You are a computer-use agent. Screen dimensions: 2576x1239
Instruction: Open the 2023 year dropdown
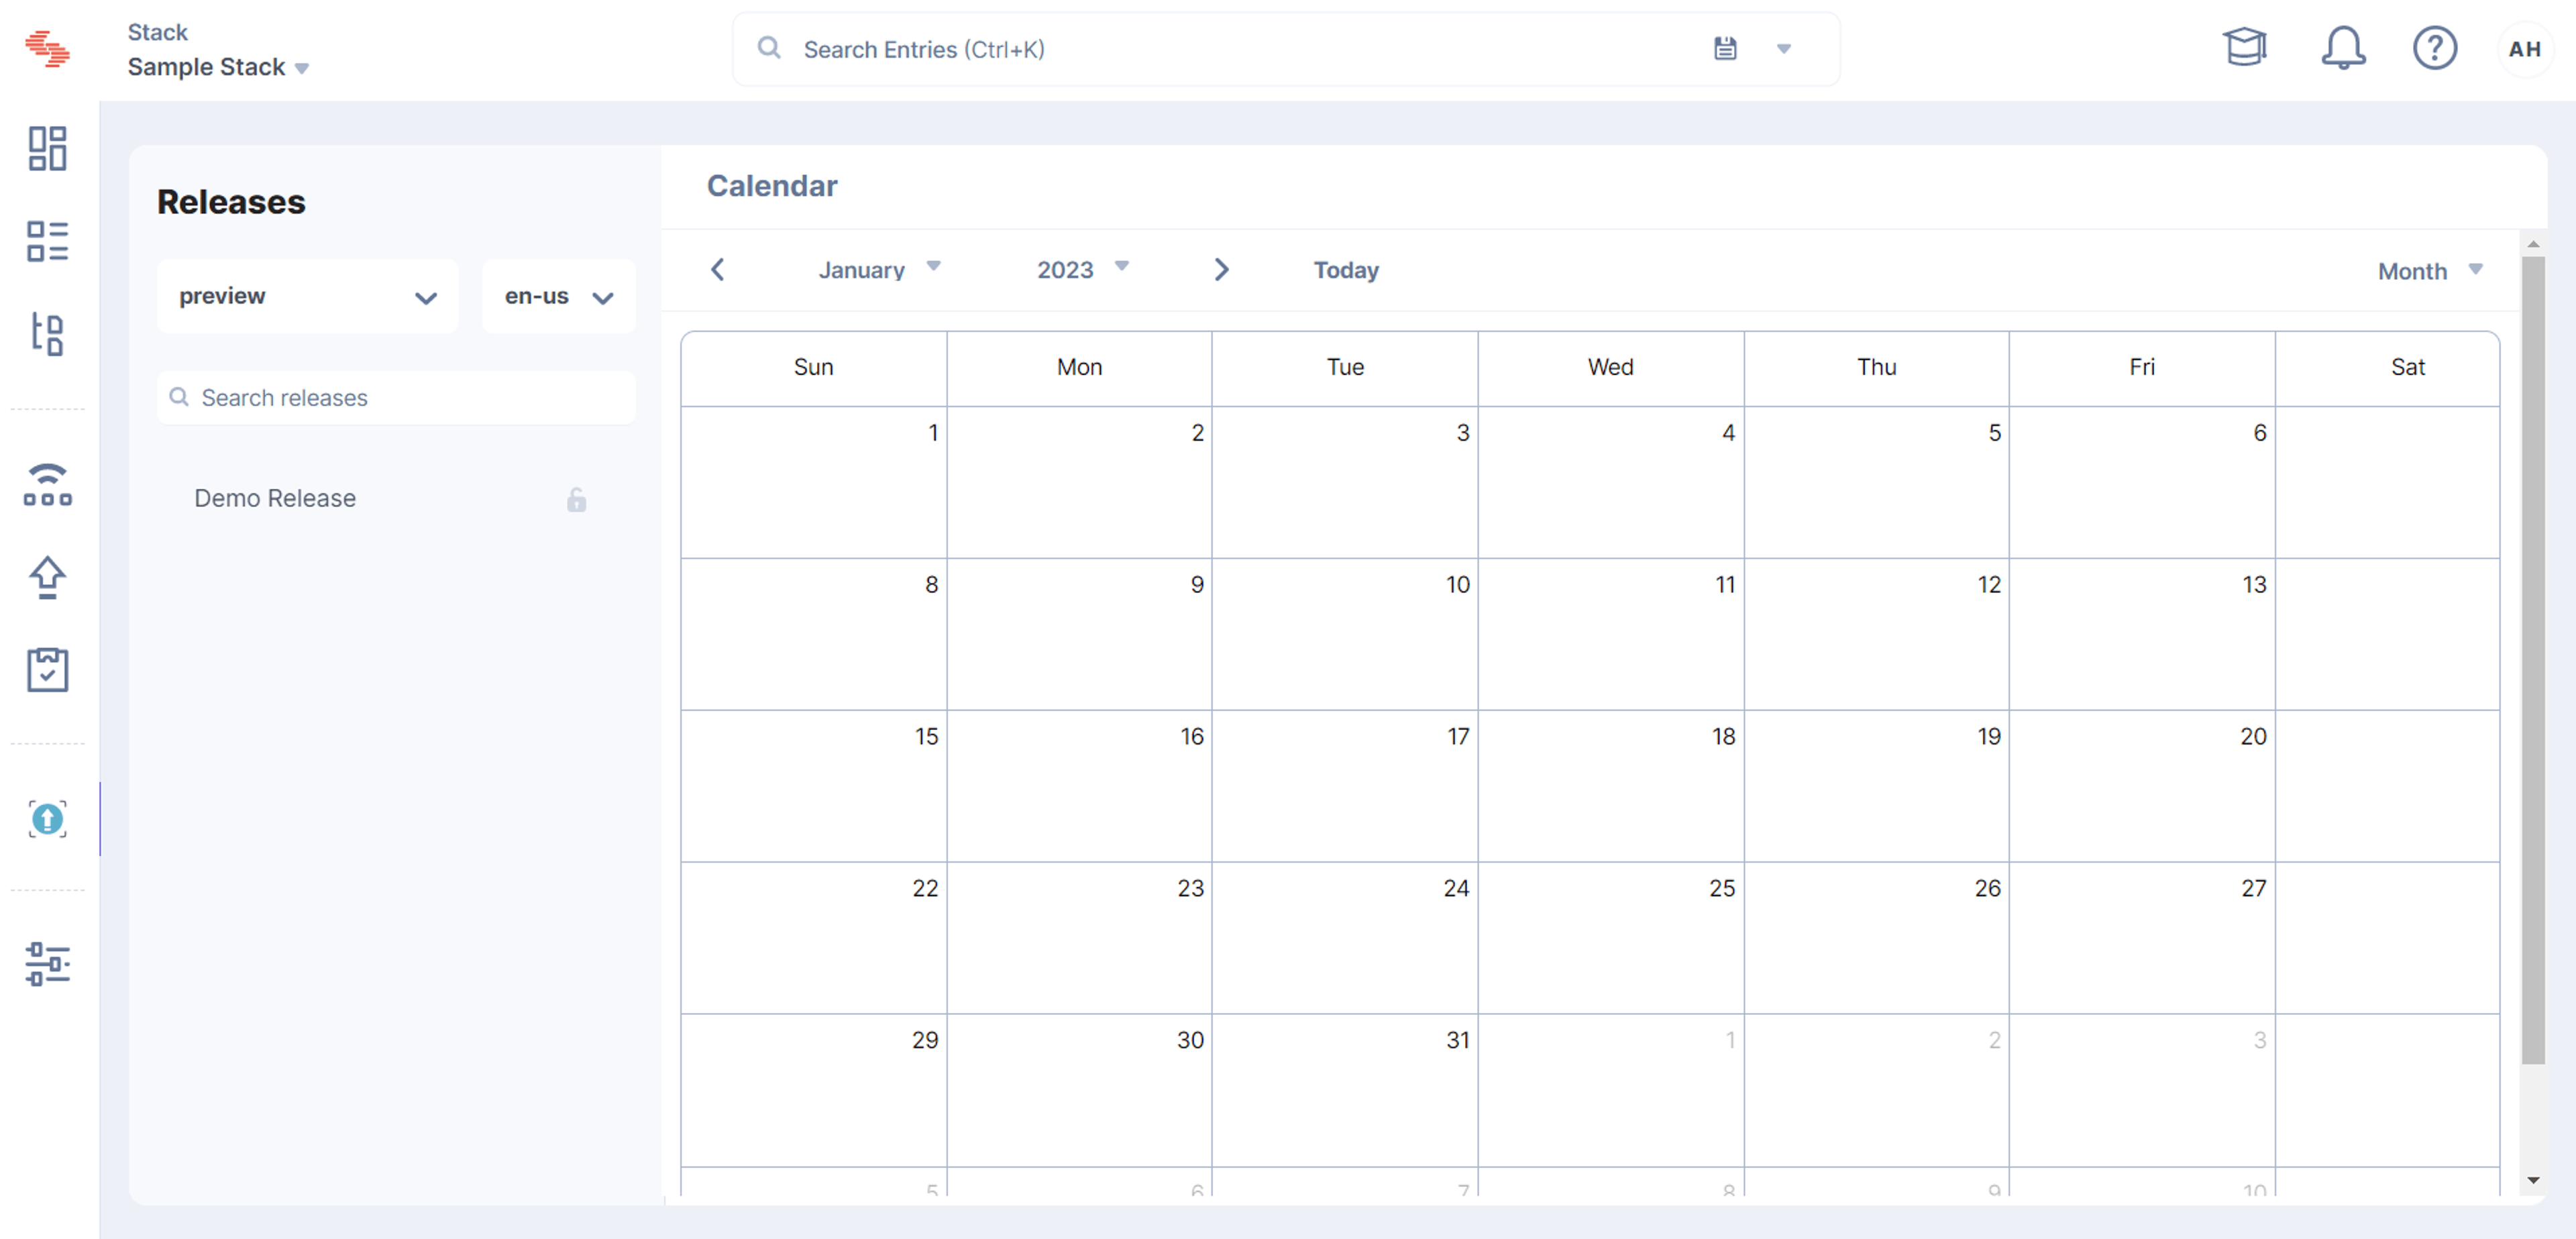(1082, 270)
